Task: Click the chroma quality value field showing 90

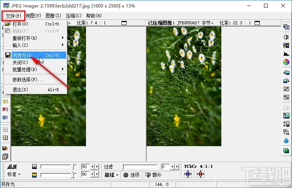Action: point(85,174)
